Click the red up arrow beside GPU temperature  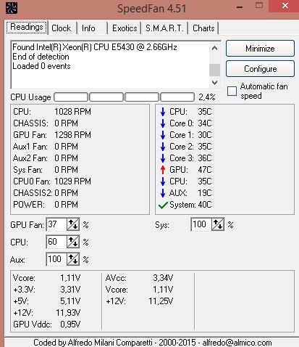click(x=163, y=170)
